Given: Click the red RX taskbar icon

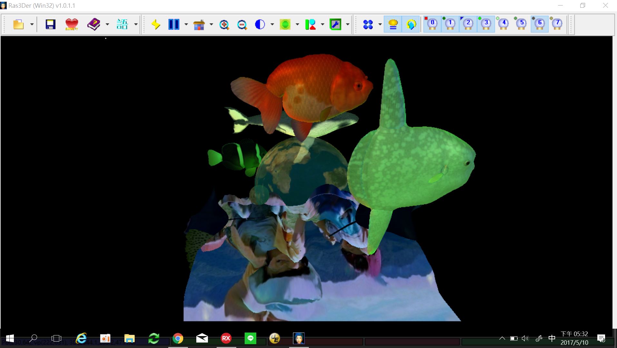Looking at the screenshot, I should click(x=226, y=338).
